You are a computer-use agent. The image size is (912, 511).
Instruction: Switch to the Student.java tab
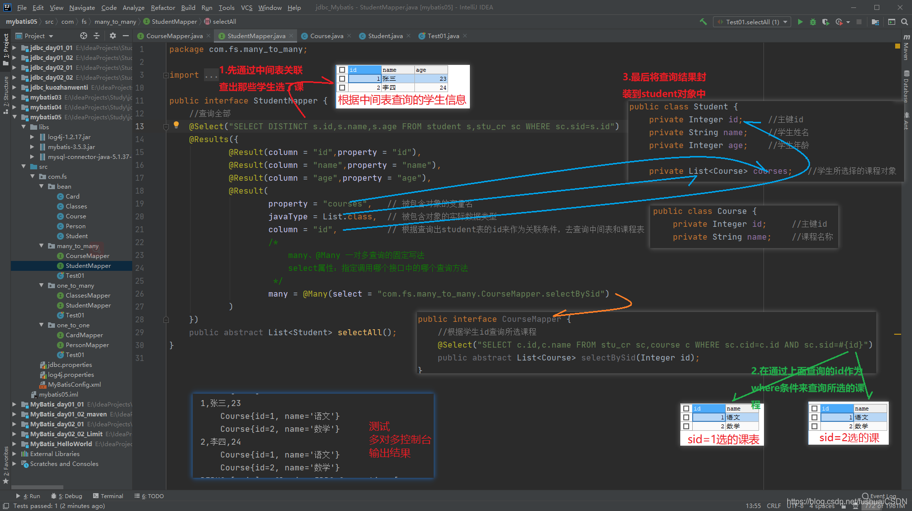coord(385,36)
